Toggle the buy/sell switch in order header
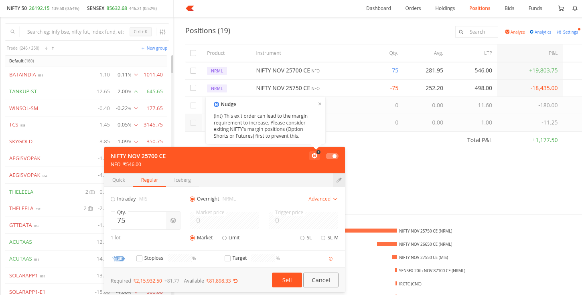The image size is (582, 295). (x=332, y=156)
